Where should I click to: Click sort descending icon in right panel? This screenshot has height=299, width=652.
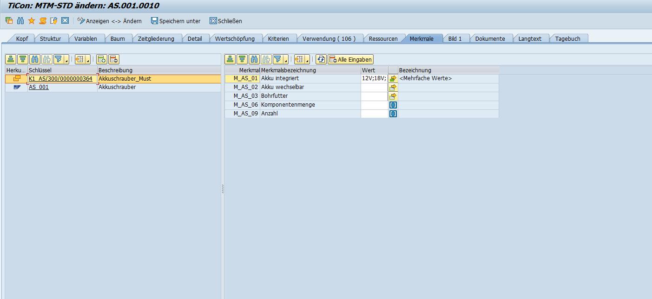tap(242, 59)
